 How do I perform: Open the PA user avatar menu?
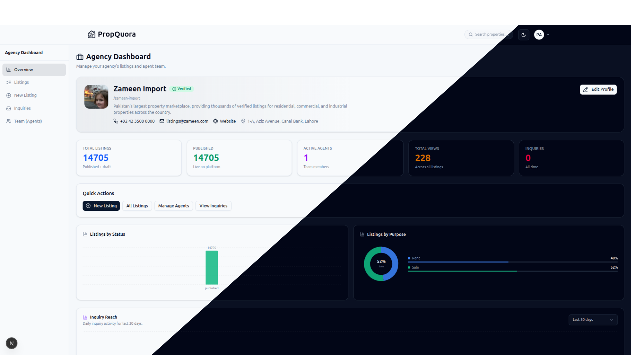click(x=539, y=35)
